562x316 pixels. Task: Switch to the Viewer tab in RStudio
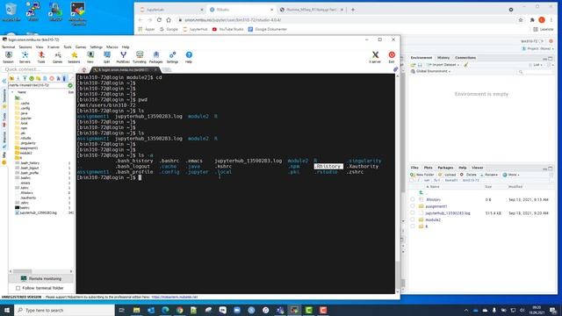[478, 168]
